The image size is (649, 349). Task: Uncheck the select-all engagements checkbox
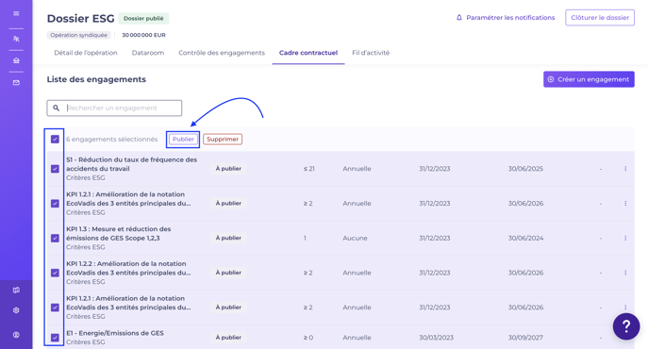click(x=55, y=139)
